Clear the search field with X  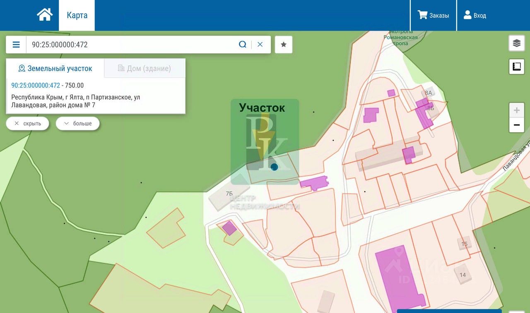260,44
